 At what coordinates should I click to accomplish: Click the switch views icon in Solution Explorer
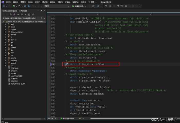[x=14, y=14]
